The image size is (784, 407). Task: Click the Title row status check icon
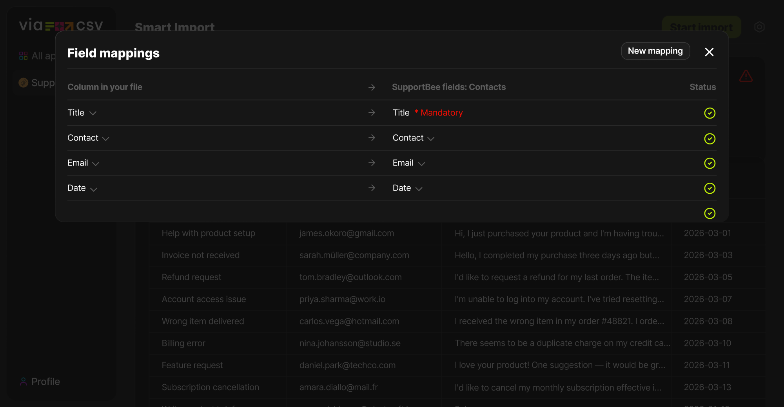710,113
